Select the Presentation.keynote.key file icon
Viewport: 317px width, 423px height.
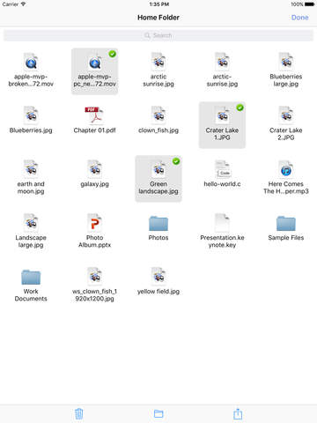[222, 223]
